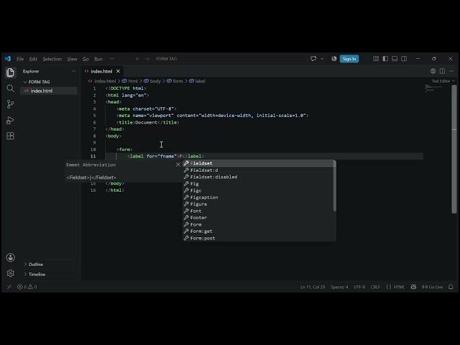Collapse the FORM TAG folder

39,82
